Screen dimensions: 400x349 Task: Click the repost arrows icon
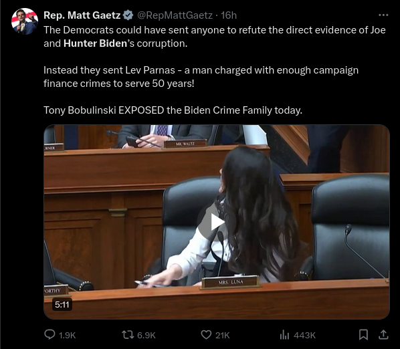[128, 335]
